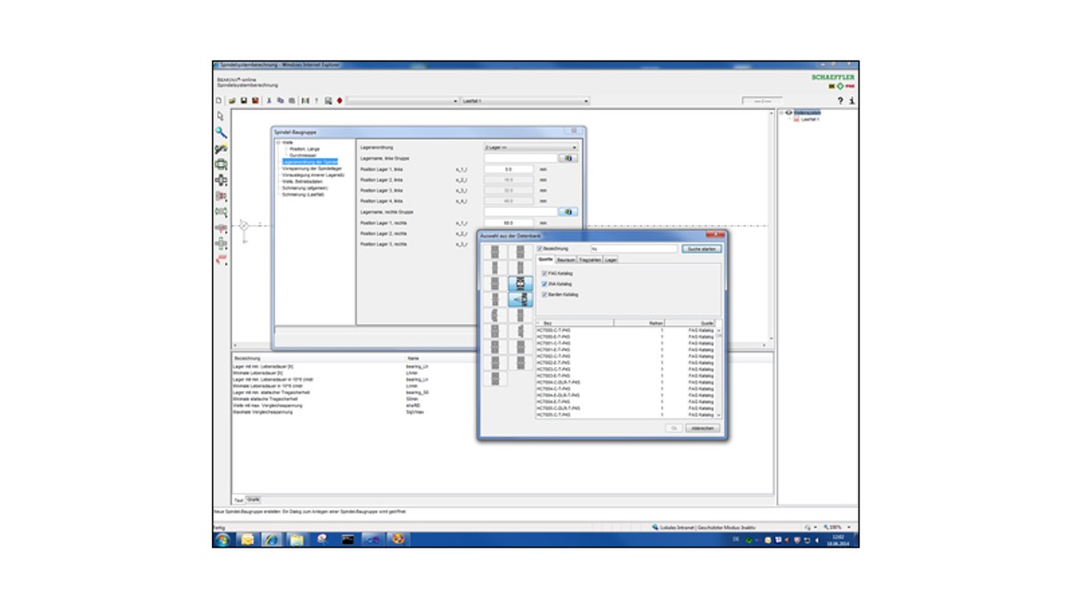Open the Lageranordnung dropdown

(530, 147)
